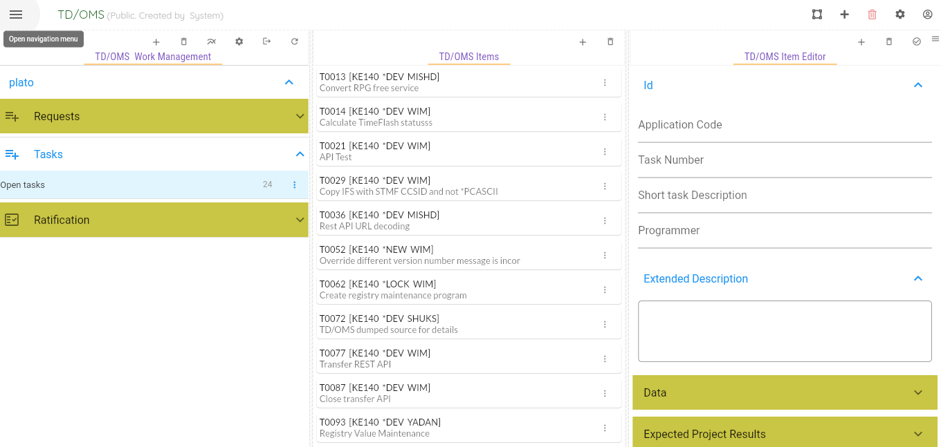Viewport: 941px width, 447px height.
Task: Click the export icon in Work Management toolbar
Action: [x=267, y=41]
